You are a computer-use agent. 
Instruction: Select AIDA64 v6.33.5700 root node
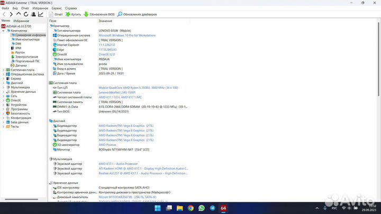(16, 26)
